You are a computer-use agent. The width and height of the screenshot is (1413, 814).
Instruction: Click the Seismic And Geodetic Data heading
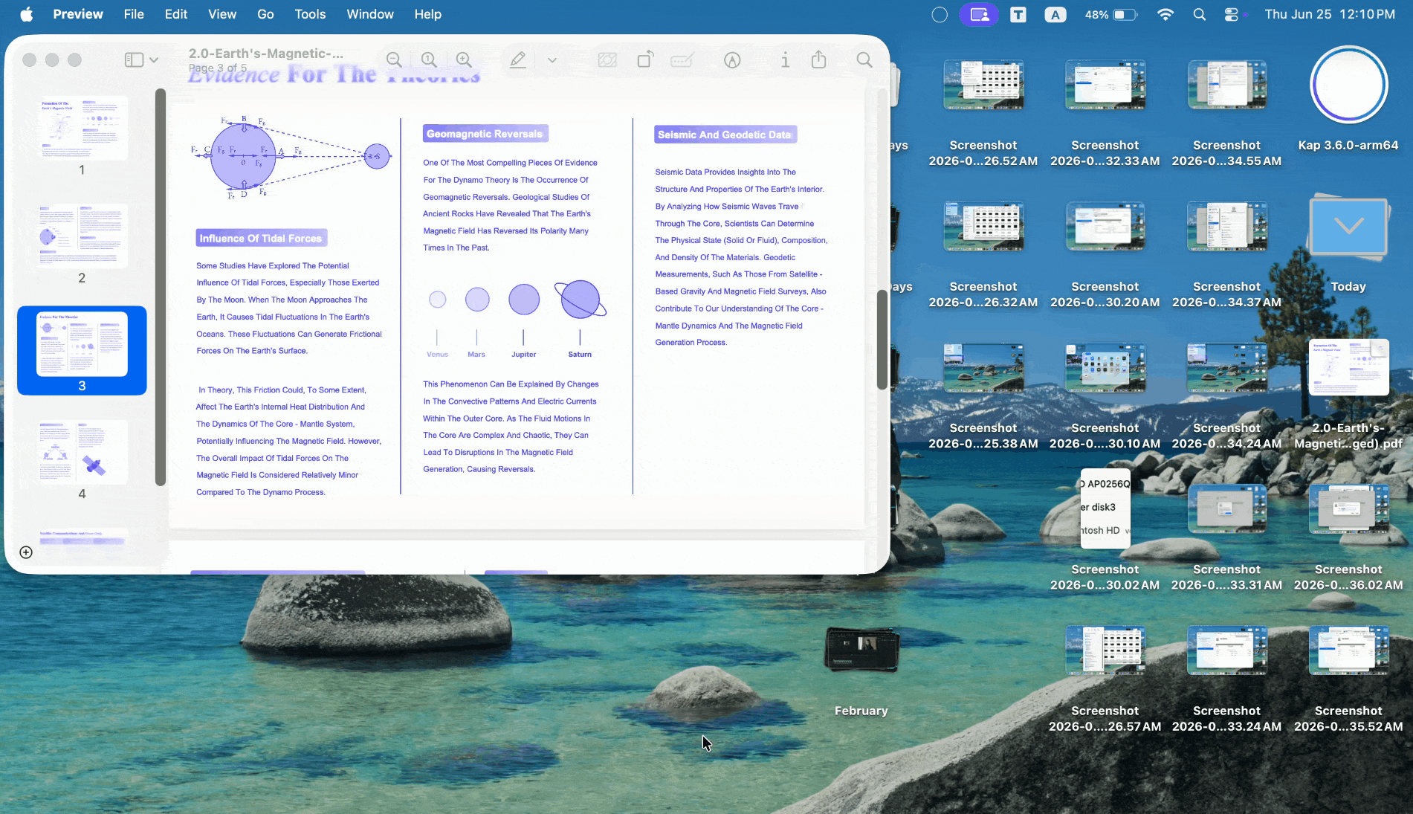point(725,135)
